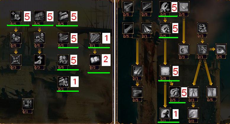Image resolution: width=230 pixels, height=124 pixels.
Task: Select the open book skill icon
Action: [95, 60]
